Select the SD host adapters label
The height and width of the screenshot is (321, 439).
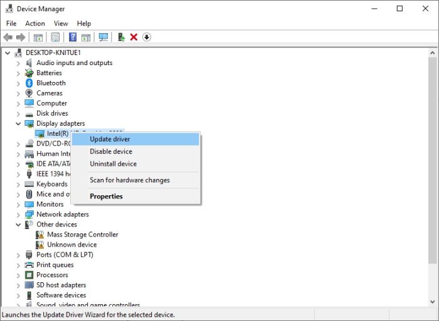click(61, 285)
